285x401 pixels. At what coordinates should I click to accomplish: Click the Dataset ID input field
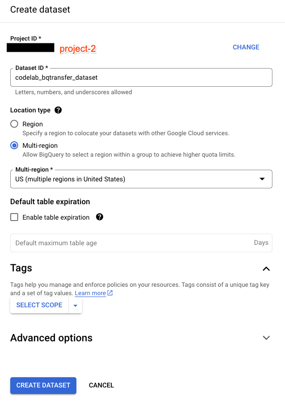(x=141, y=77)
